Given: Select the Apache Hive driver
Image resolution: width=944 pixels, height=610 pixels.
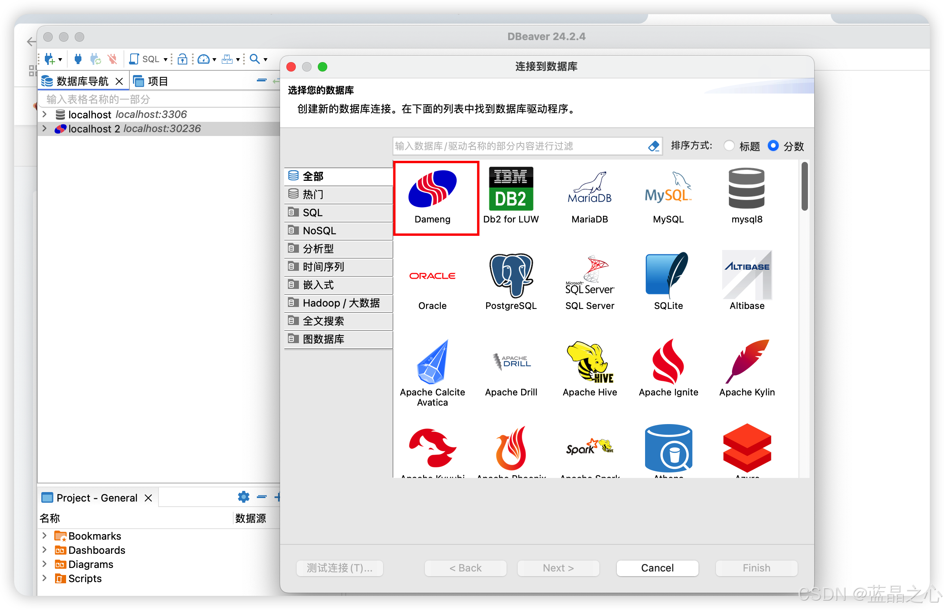Looking at the screenshot, I should tap(589, 368).
